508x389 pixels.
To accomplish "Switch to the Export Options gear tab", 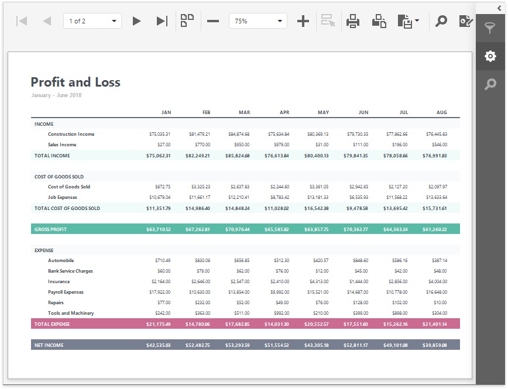I will click(x=490, y=56).
